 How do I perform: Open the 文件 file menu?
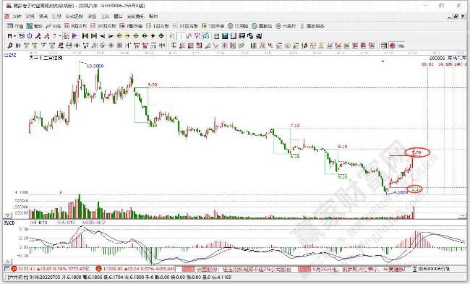click(x=17, y=16)
